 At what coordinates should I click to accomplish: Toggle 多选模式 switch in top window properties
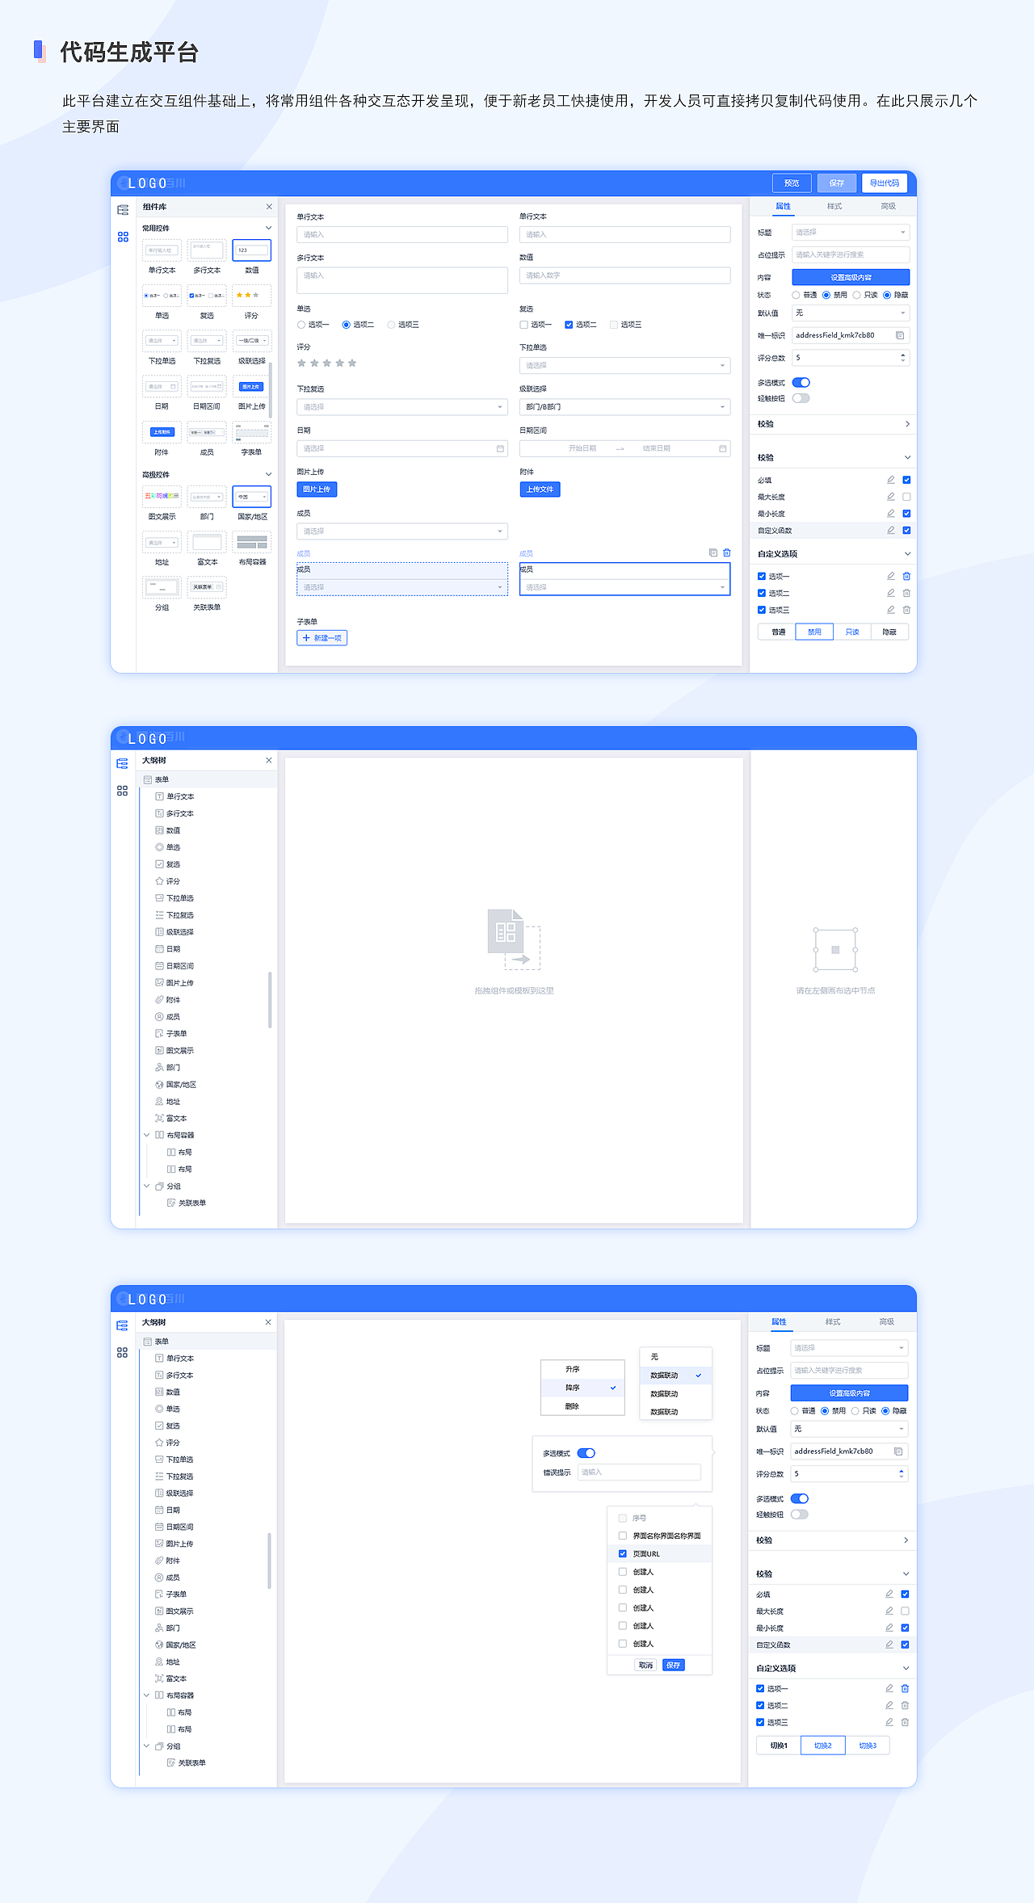pyautogui.click(x=801, y=383)
